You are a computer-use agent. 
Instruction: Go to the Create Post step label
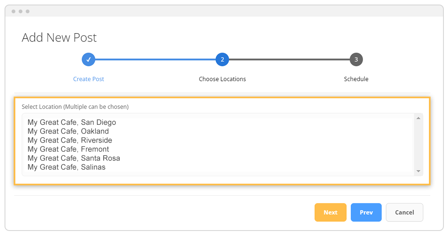click(x=88, y=79)
